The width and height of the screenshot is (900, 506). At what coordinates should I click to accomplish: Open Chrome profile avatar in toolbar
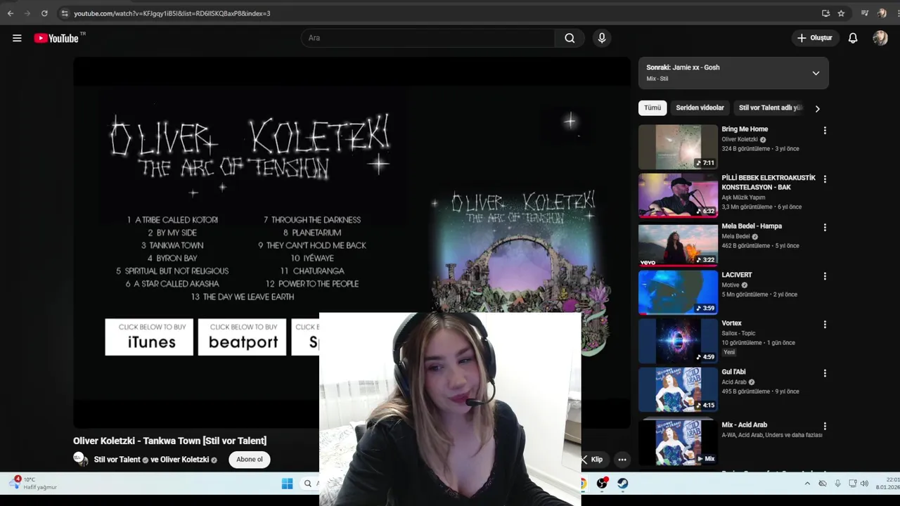882,13
